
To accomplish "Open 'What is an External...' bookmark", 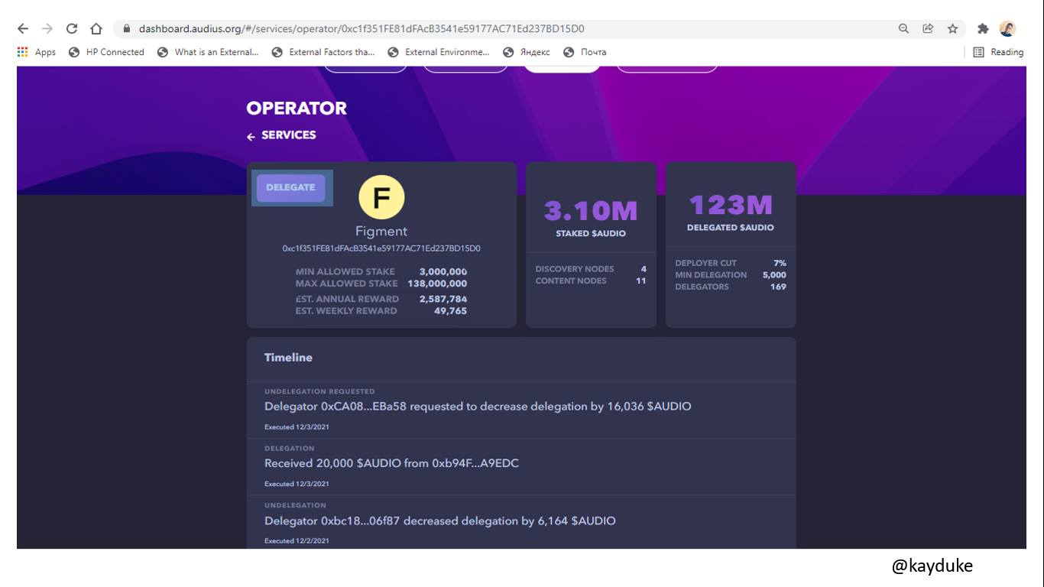I will point(208,52).
